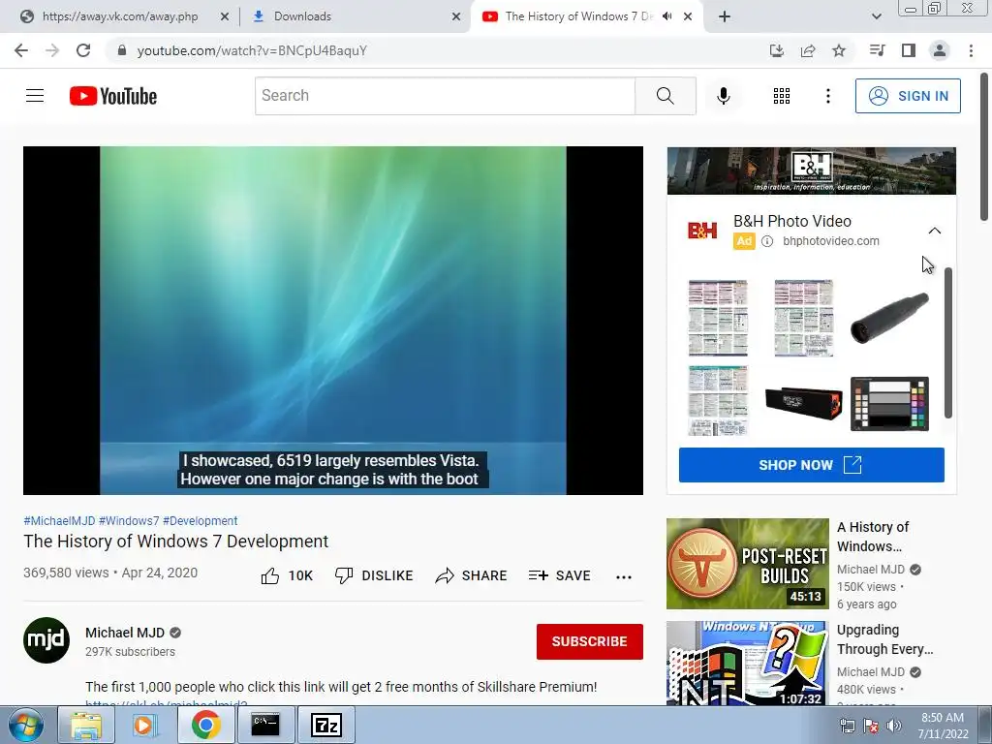
Task: Click the video player to pause
Action: pos(333,320)
